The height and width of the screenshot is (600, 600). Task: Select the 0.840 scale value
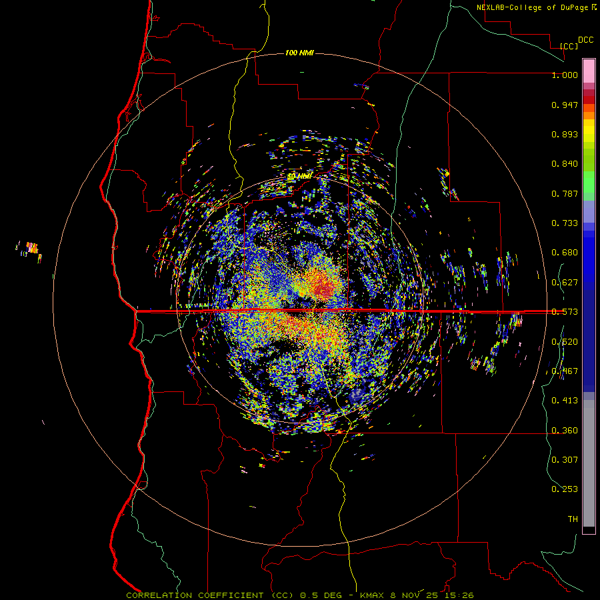(565, 164)
